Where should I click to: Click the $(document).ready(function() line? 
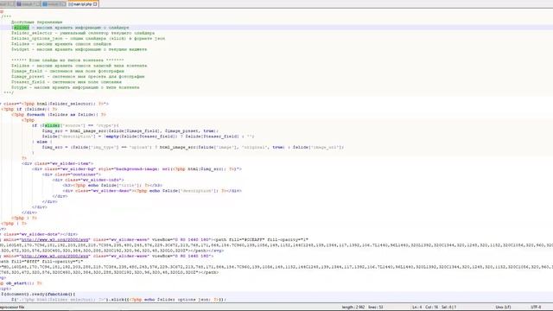coord(38,294)
